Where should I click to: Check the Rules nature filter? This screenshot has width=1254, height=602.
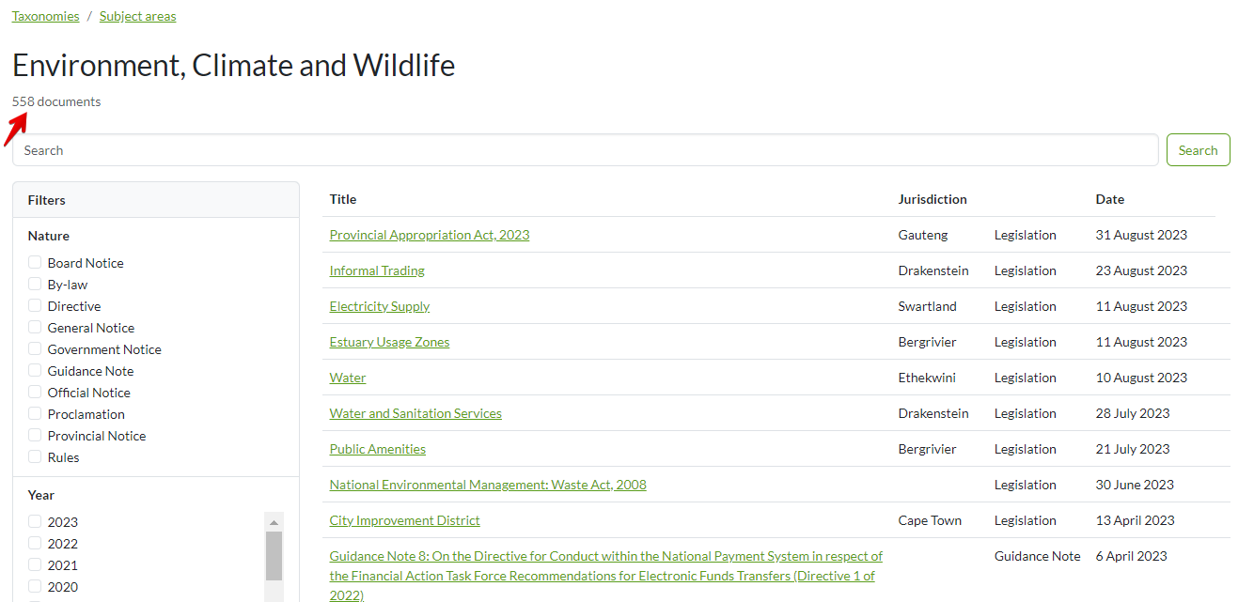35,457
